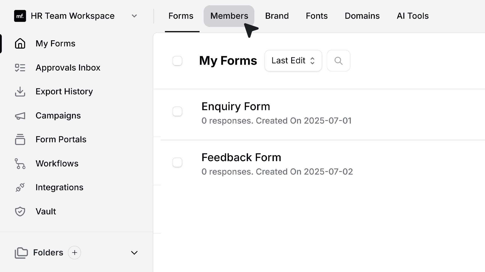
Task: Click the Export History download icon
Action: [x=20, y=91]
